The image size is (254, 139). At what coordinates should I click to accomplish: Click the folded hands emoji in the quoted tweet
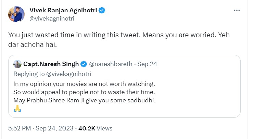click(18, 109)
